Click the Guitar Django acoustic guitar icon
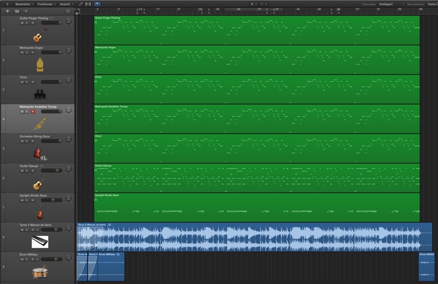This screenshot has height=284, width=438. pos(40,183)
